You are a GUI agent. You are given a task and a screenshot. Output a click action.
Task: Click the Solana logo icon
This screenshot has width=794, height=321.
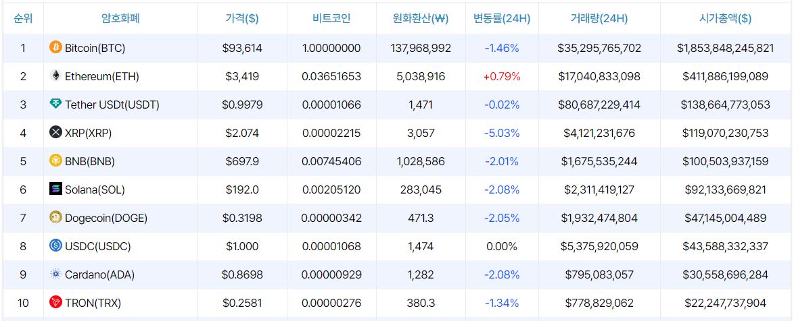tap(55, 189)
